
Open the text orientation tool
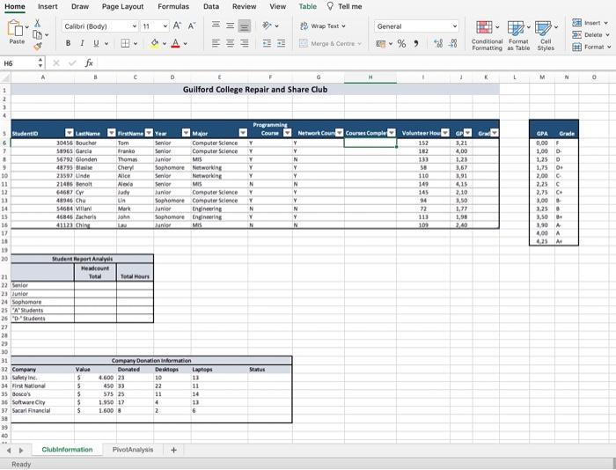click(268, 26)
